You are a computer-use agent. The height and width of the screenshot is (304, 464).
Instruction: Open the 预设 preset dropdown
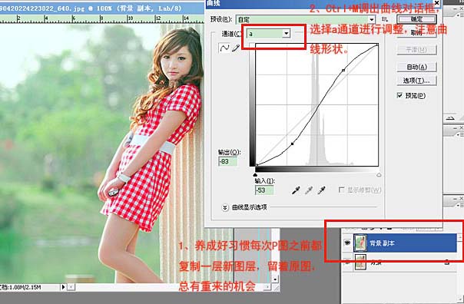tap(306, 19)
